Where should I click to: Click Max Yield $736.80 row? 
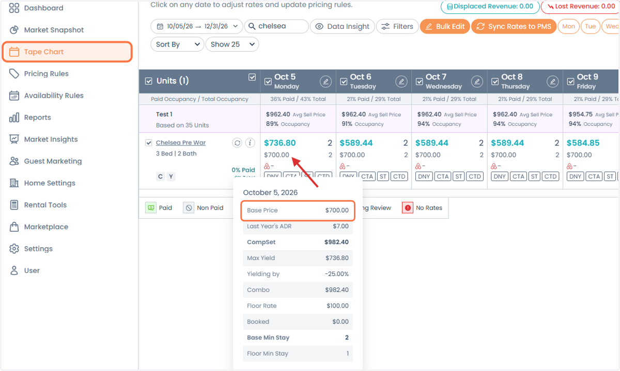298,258
